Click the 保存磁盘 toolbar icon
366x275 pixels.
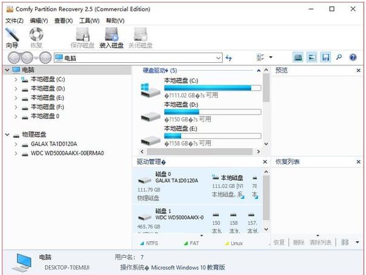click(x=83, y=34)
